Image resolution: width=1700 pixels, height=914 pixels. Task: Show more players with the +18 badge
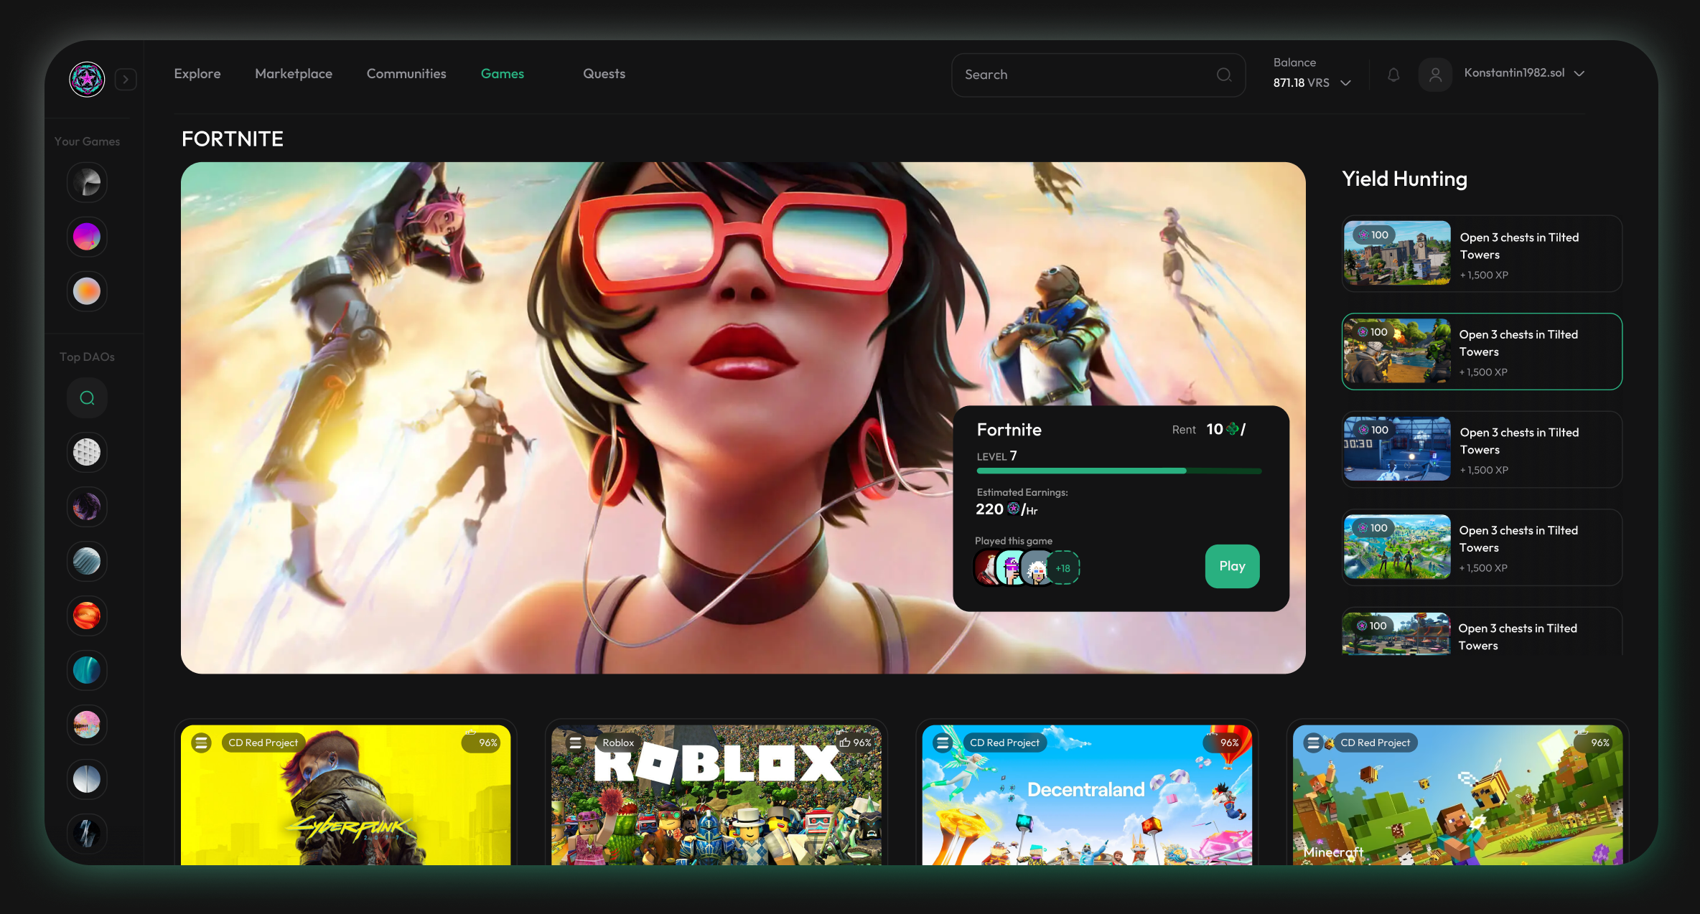[x=1063, y=568]
